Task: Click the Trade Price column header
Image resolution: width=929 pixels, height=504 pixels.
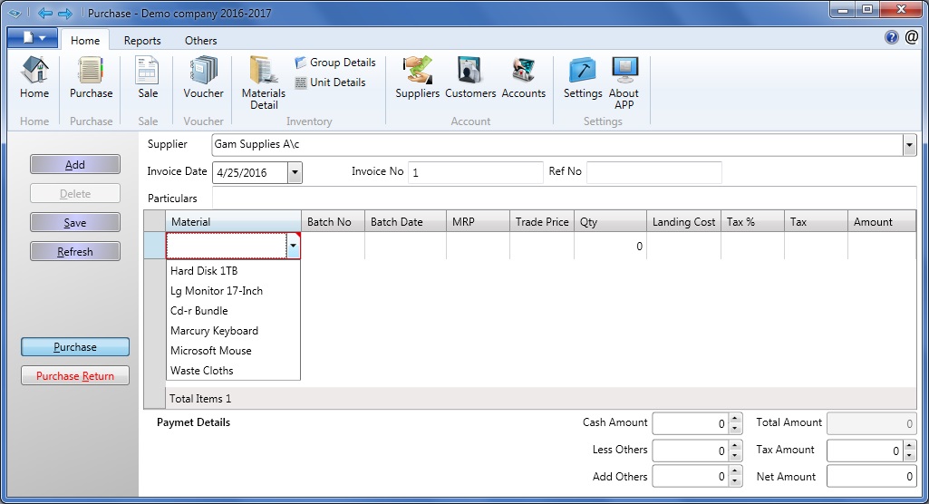Action: click(x=541, y=221)
